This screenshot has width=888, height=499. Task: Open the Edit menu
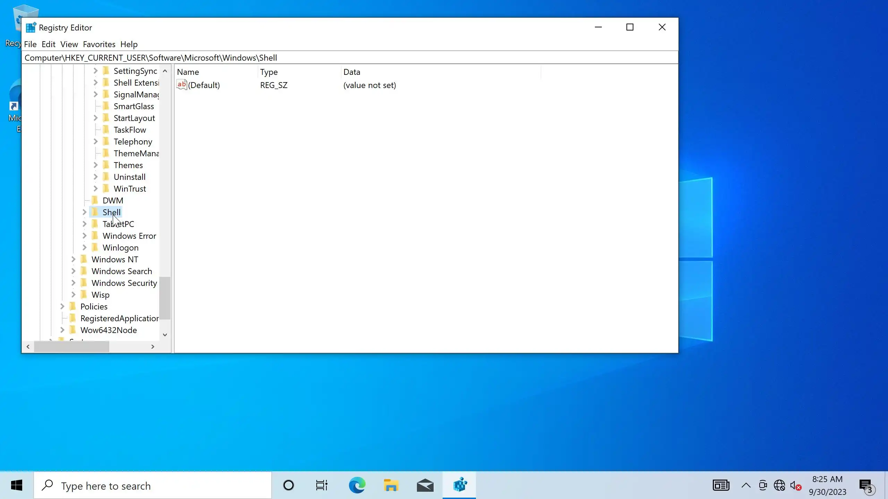pos(48,44)
